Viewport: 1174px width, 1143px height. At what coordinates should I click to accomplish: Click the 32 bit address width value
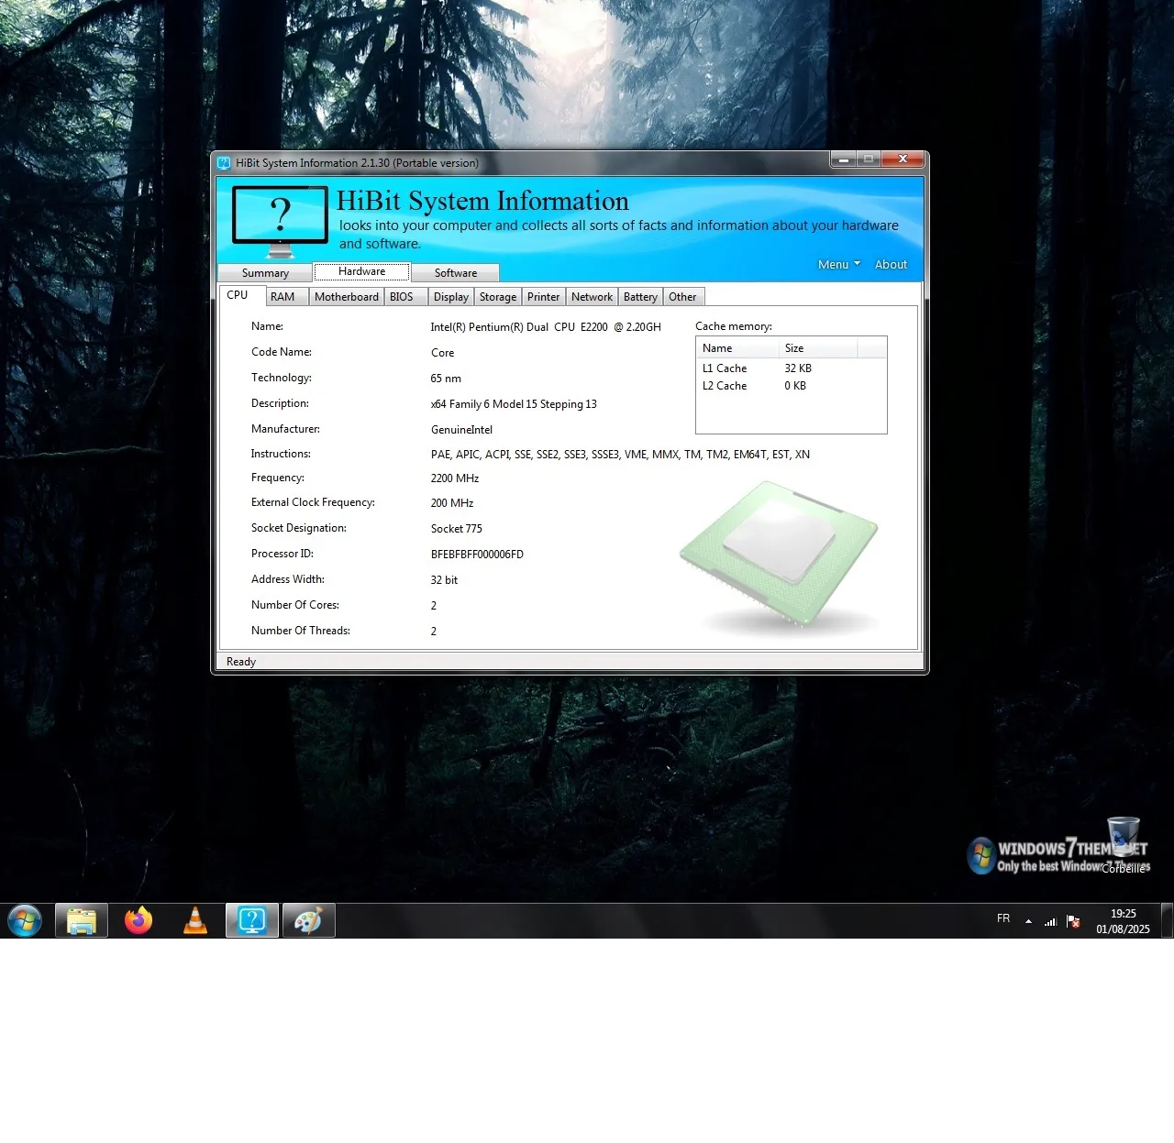point(444,580)
